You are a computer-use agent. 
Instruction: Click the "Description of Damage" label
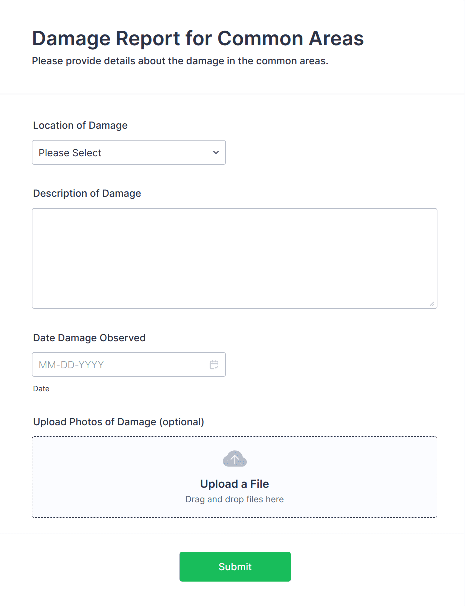click(87, 194)
